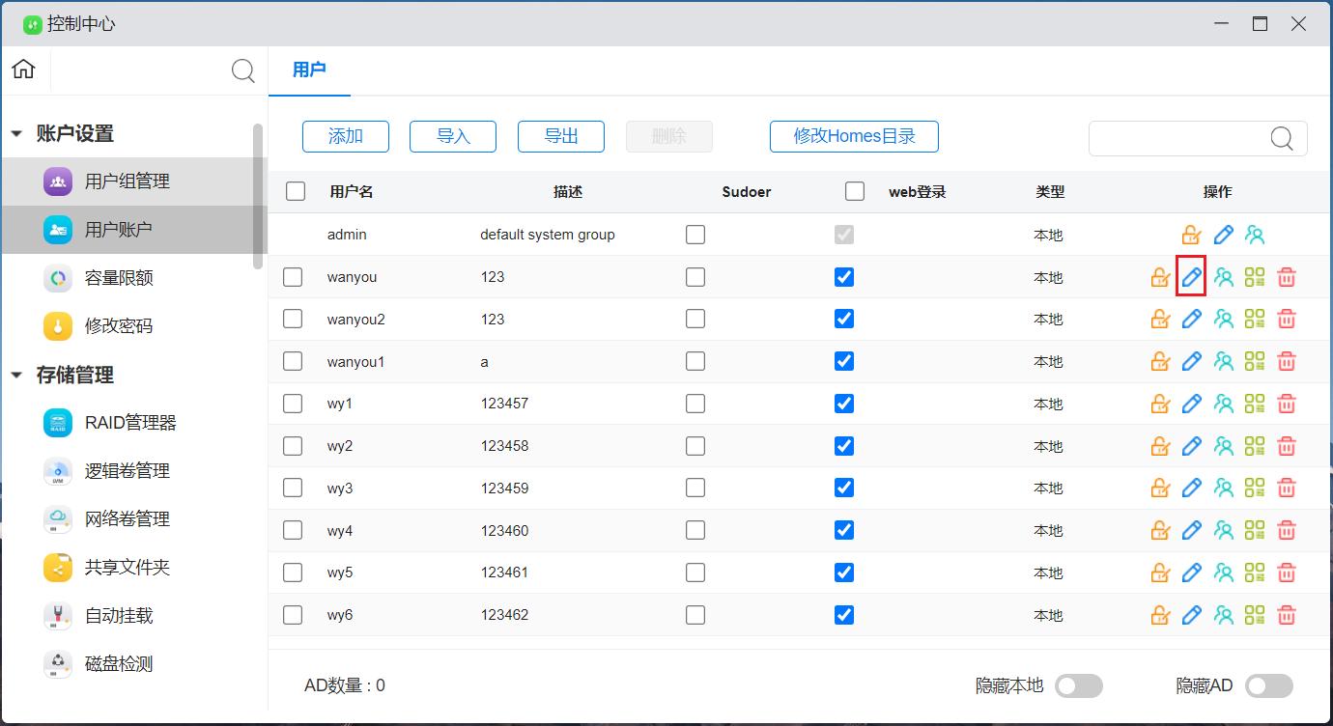Viewport: 1333px width, 726px height.
Task: Click the edit pencil icon for admin
Action: click(1223, 235)
